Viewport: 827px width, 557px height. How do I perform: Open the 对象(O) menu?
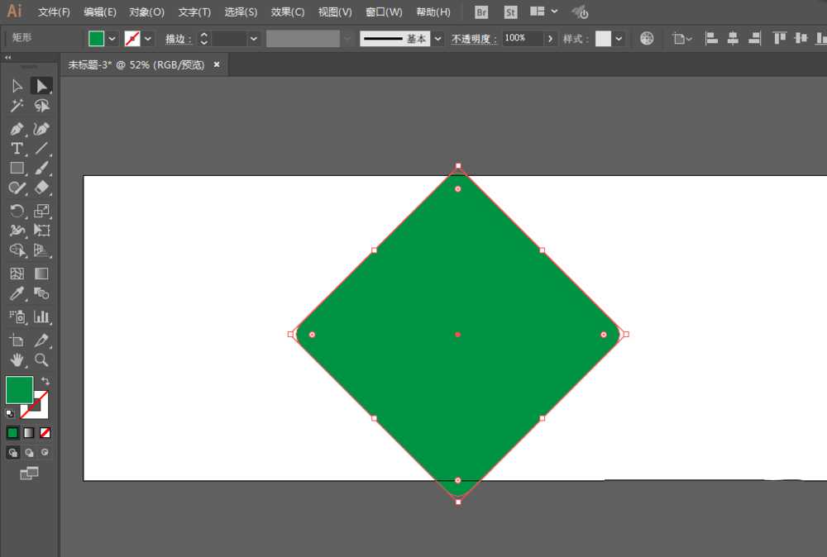tap(146, 12)
